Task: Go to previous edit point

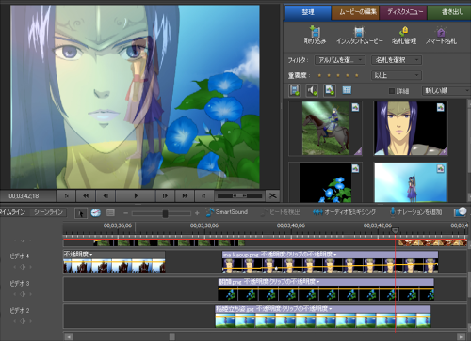Action: click(x=86, y=196)
